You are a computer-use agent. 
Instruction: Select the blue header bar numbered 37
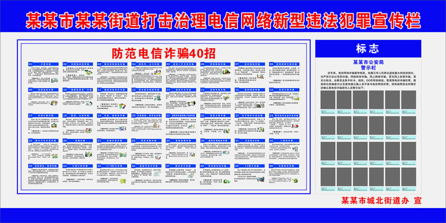(181, 166)
